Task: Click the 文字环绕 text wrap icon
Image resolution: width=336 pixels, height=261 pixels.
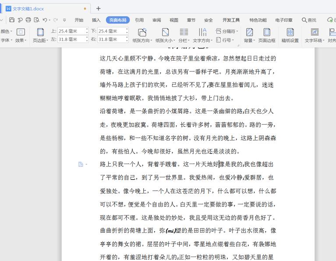Action: coord(315,32)
